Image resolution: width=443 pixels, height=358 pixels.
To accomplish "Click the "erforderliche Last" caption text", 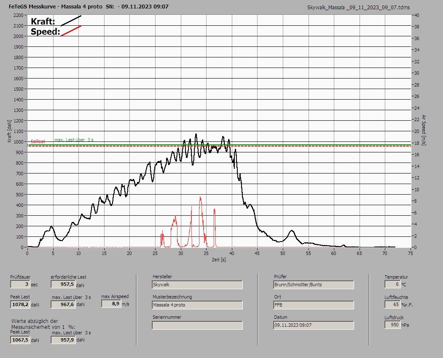I will pyautogui.click(x=68, y=277).
